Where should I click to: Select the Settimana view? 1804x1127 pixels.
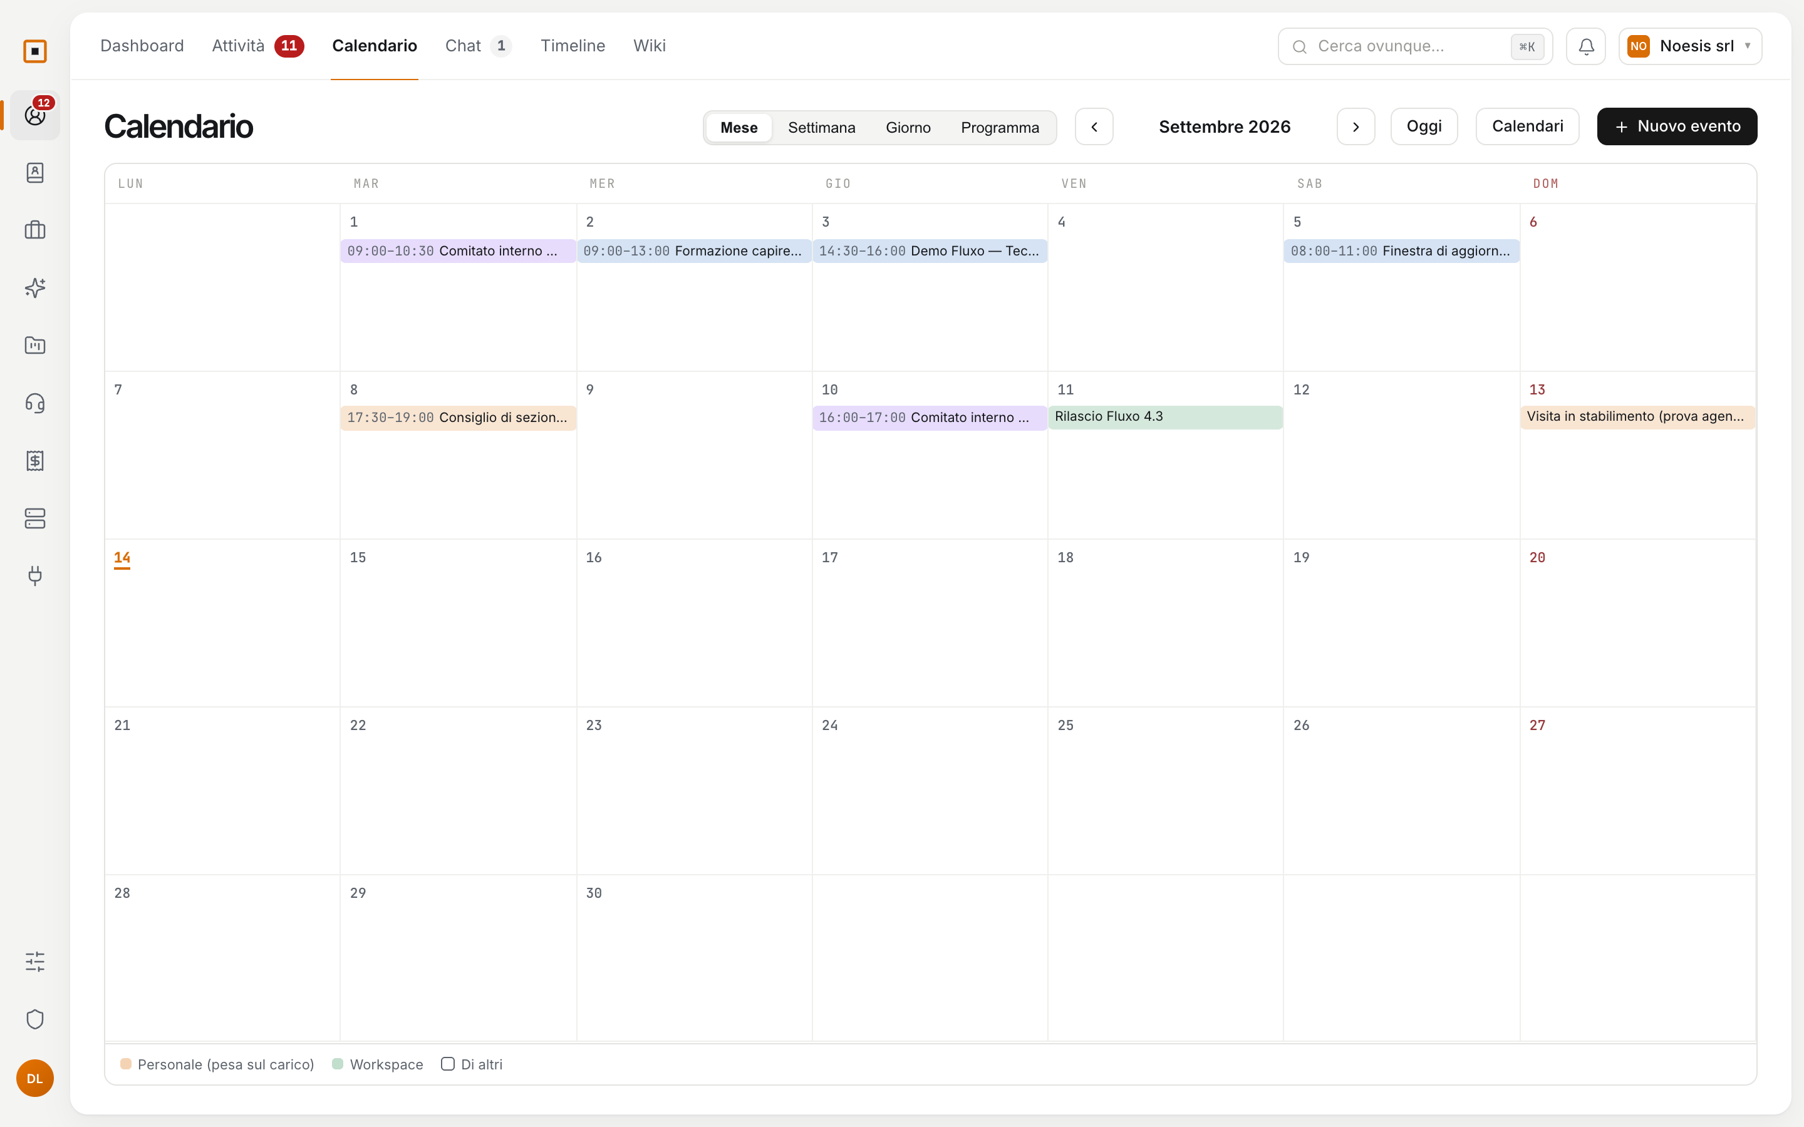[821, 128]
